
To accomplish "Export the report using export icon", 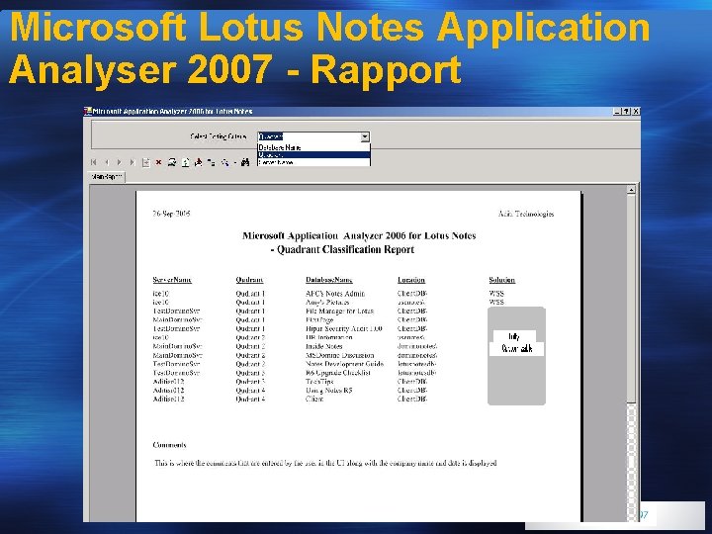I will (x=198, y=162).
